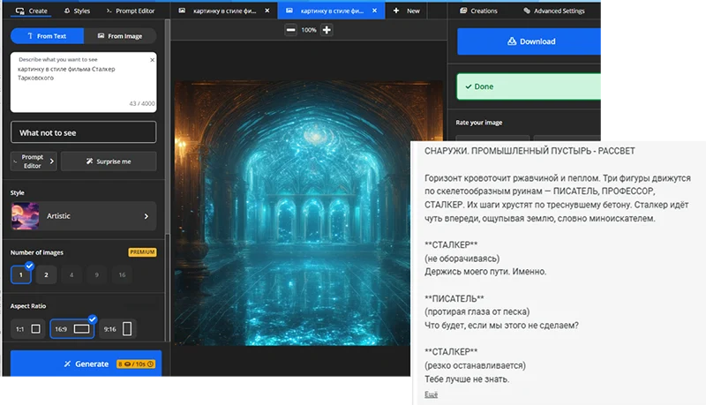This screenshot has height=405, width=706.
Task: Expand the Artistic style selector
Action: pyautogui.click(x=83, y=215)
